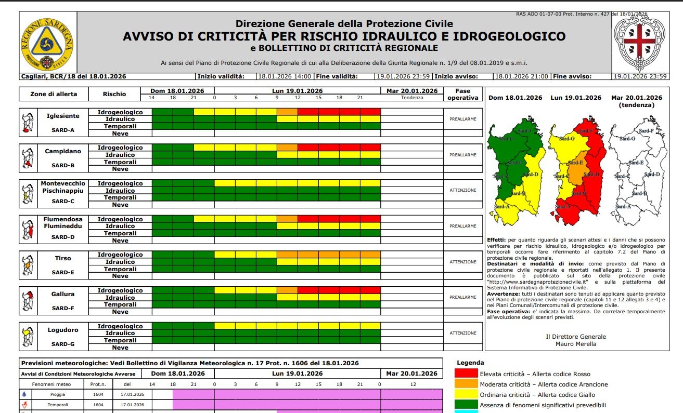Screen dimensions: 683x413
Task: Click the 'Logudoro' zone name
Action: click(63, 329)
